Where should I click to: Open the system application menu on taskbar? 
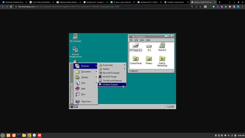point(3,135)
